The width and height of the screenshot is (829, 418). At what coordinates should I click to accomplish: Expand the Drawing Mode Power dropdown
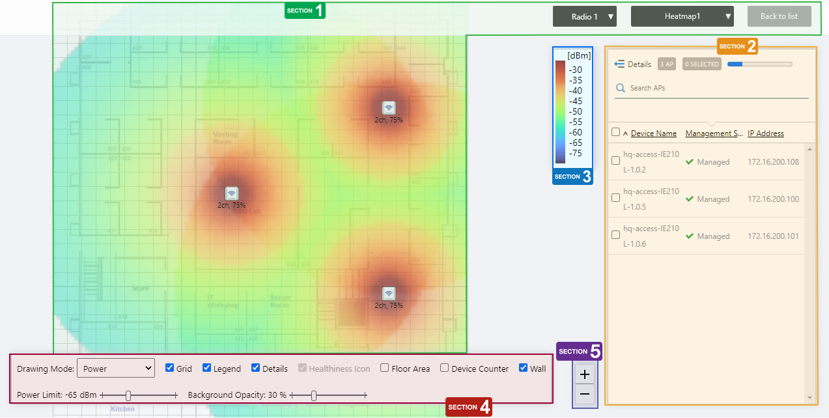click(x=115, y=369)
